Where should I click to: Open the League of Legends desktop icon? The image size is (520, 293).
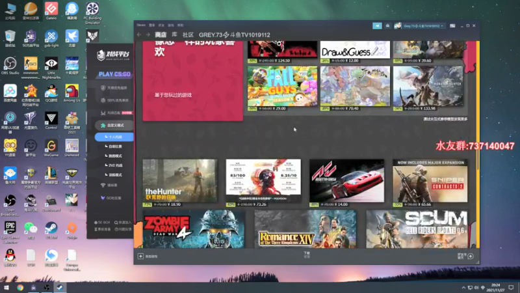click(x=51, y=175)
